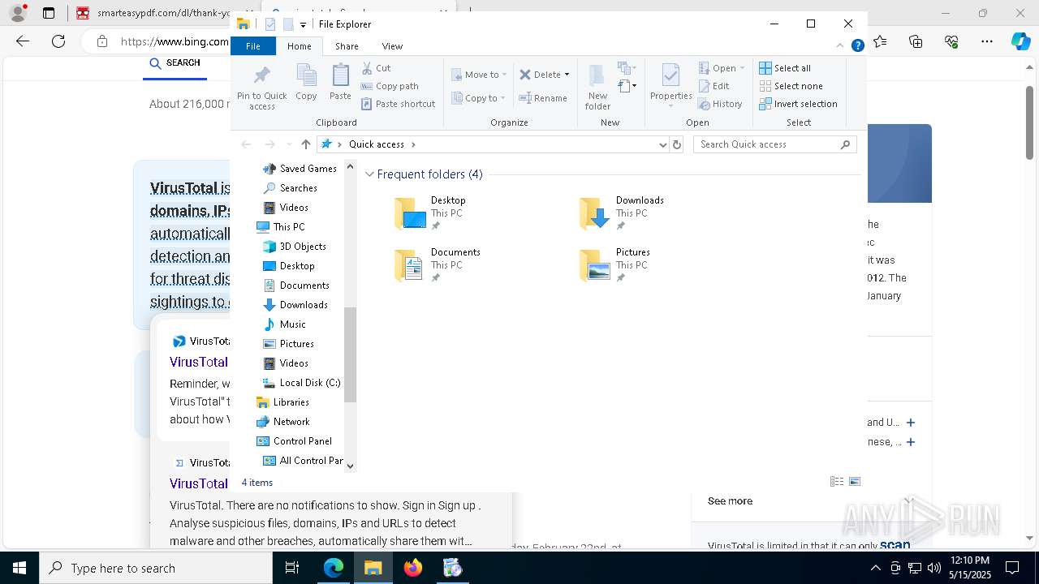Click Copy path in ribbon
Viewport: 1039px width, 584px height.
pos(390,86)
